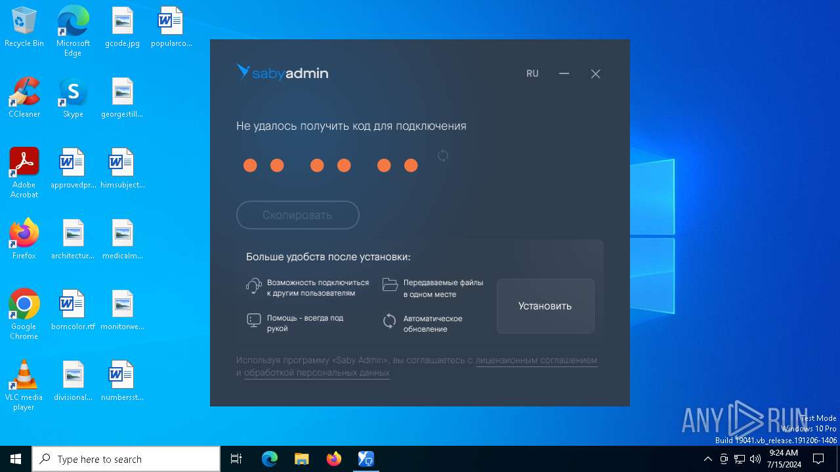Image resolution: width=840 pixels, height=472 pixels.
Task: Select the borncolor.rtf document
Action: tap(73, 311)
